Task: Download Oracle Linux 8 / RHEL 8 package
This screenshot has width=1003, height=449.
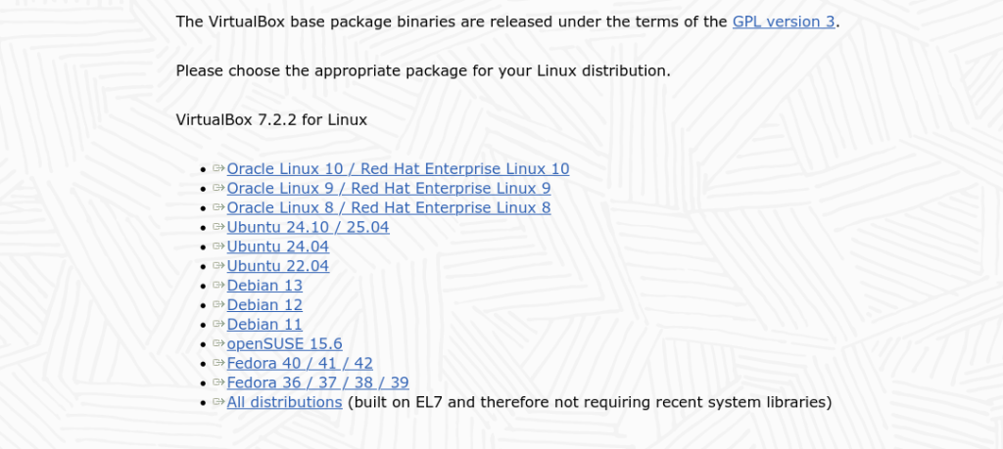Action: pos(389,207)
